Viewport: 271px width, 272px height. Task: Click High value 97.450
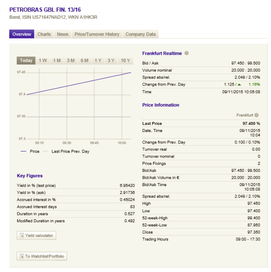click(254, 203)
